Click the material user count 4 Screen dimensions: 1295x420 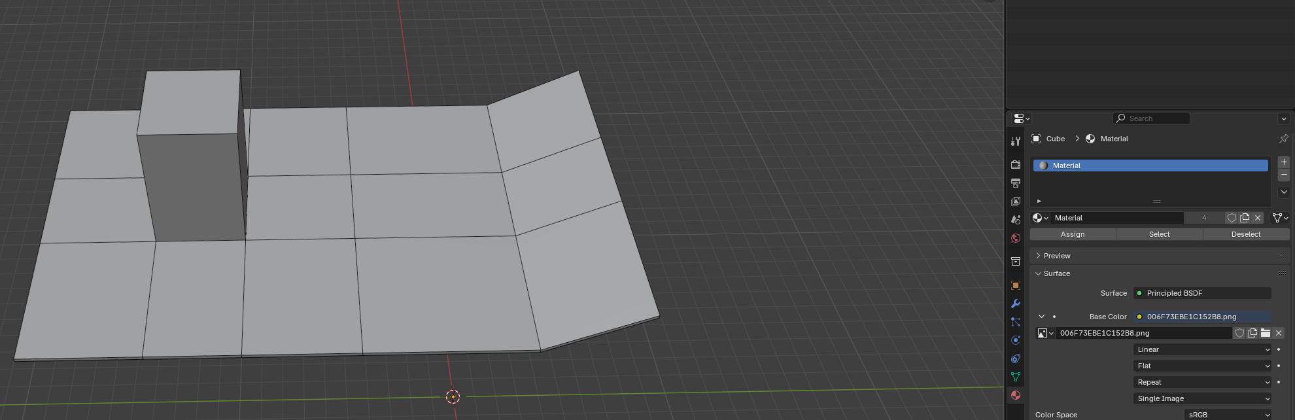(1204, 218)
